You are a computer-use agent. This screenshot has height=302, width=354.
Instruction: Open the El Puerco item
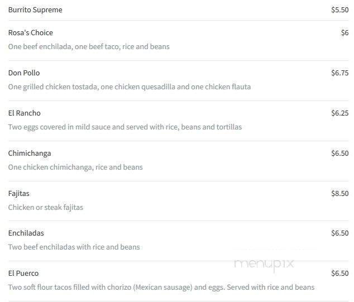pos(23,274)
